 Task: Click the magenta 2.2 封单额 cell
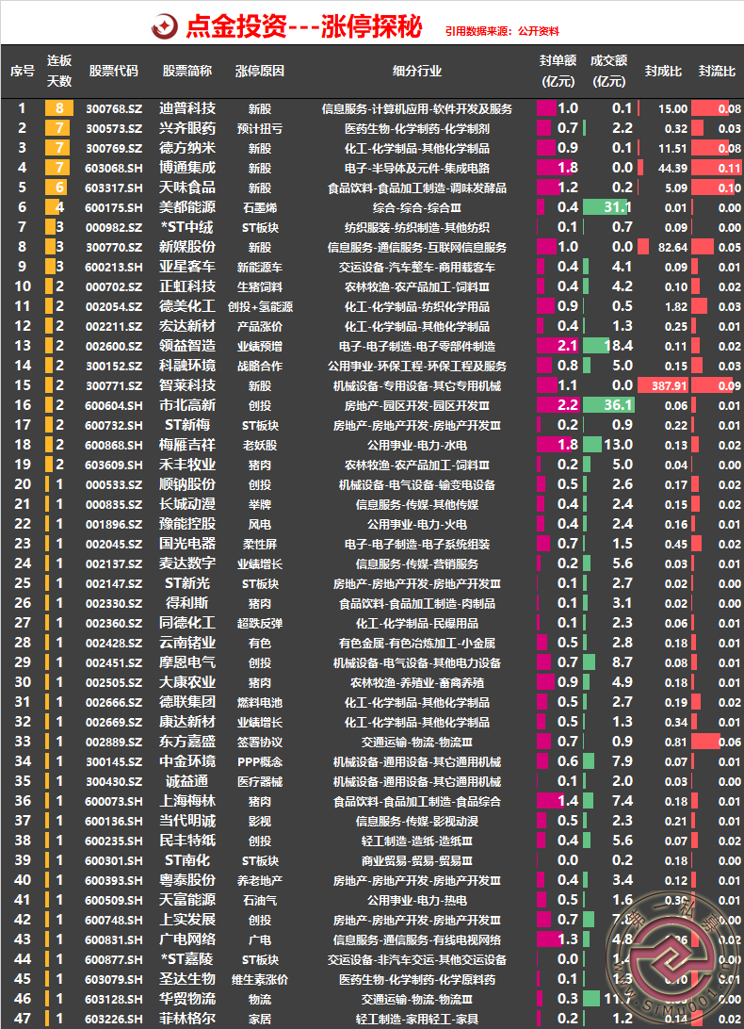coord(558,405)
